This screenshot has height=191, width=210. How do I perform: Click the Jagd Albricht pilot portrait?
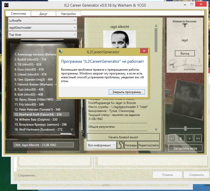(x=120, y=39)
